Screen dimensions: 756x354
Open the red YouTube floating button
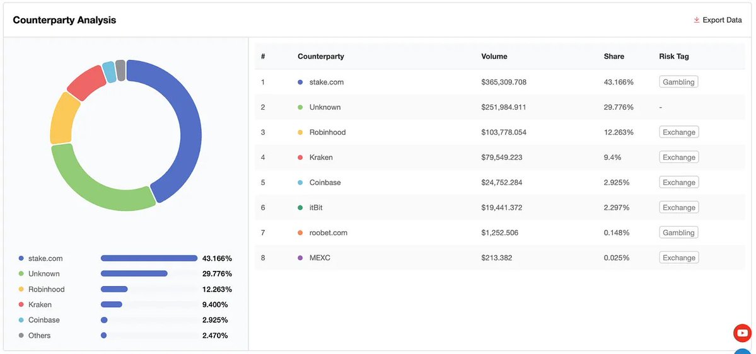coord(743,333)
